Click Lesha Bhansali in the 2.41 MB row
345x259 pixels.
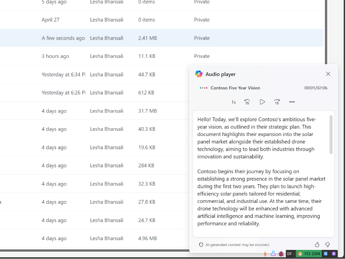107,38
